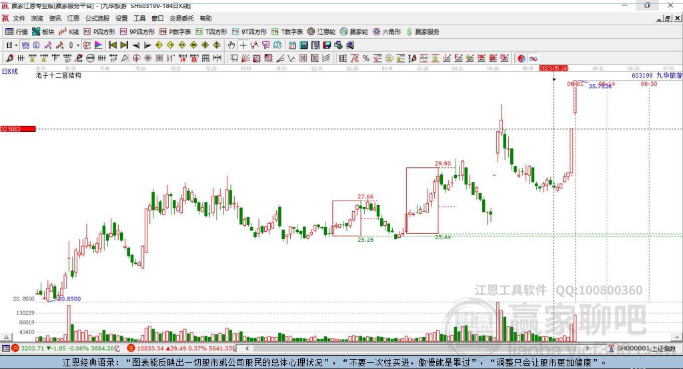Click the black left arrow to step back

click(x=136, y=45)
